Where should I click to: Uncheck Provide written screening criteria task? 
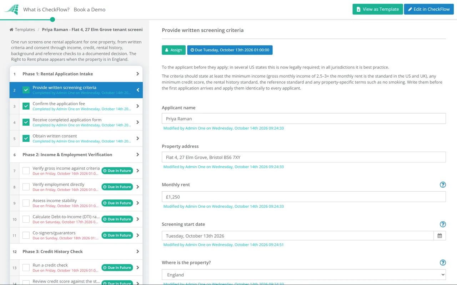(26, 90)
